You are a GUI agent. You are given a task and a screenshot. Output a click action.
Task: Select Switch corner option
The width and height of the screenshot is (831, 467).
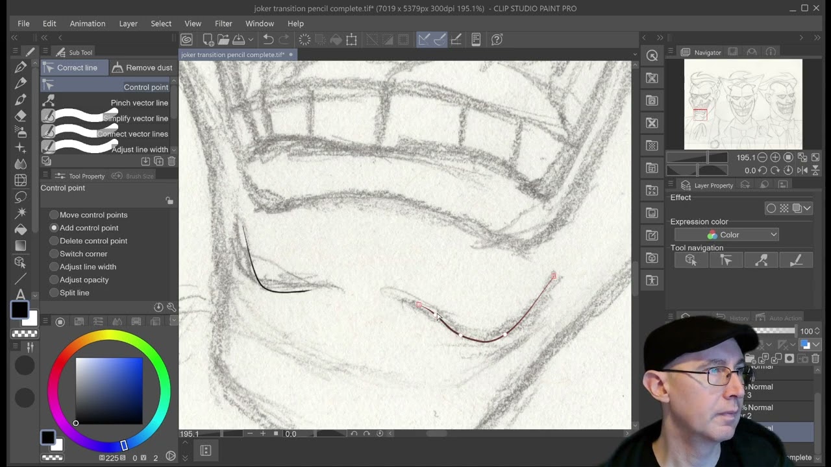(78, 254)
